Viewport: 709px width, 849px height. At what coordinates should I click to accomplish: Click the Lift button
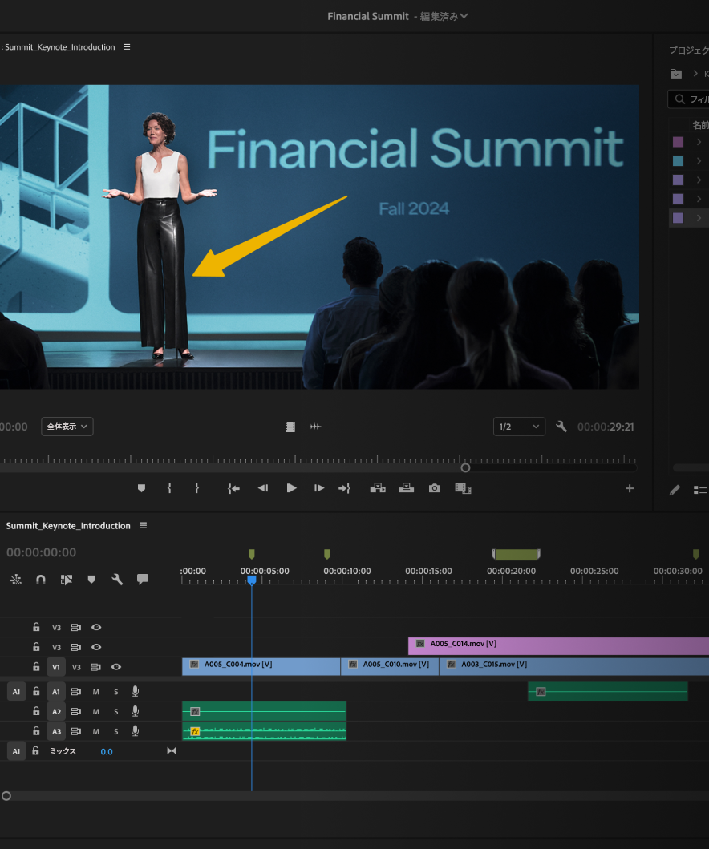[x=378, y=488]
